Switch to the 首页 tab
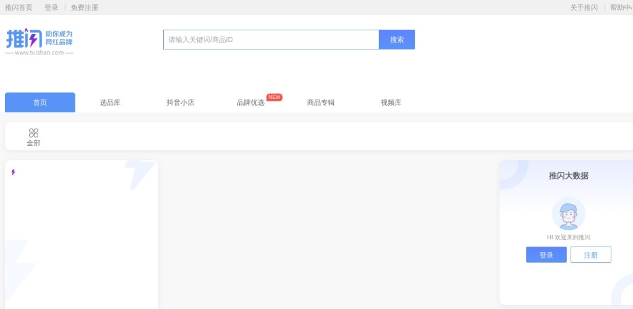 (x=40, y=103)
